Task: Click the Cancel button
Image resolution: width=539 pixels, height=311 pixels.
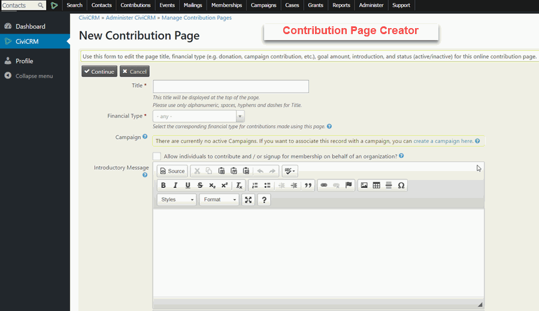Action: click(x=134, y=71)
